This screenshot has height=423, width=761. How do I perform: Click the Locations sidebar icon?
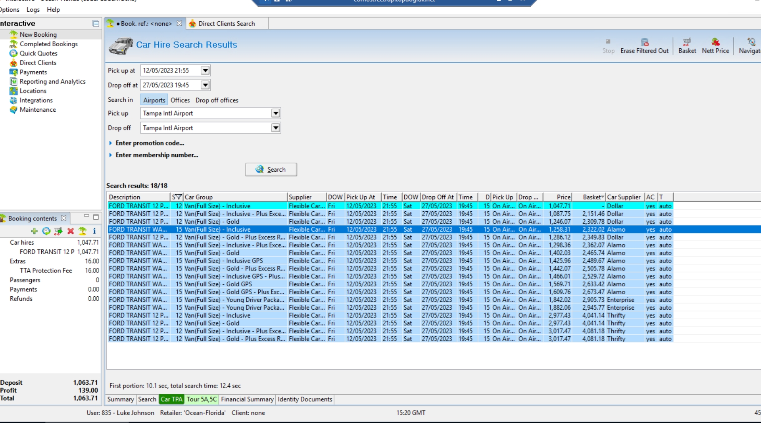[13, 91]
